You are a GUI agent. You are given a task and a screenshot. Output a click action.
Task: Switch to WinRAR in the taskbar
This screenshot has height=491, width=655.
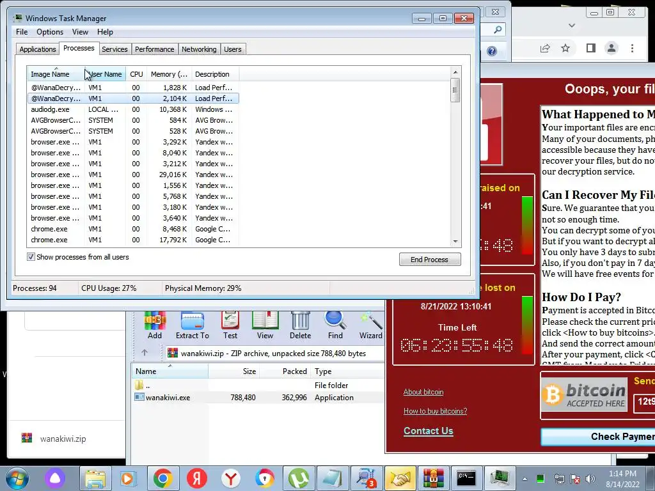[x=434, y=478]
